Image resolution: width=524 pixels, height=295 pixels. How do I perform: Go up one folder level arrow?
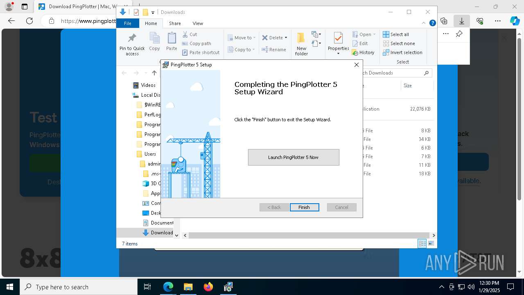pos(154,73)
